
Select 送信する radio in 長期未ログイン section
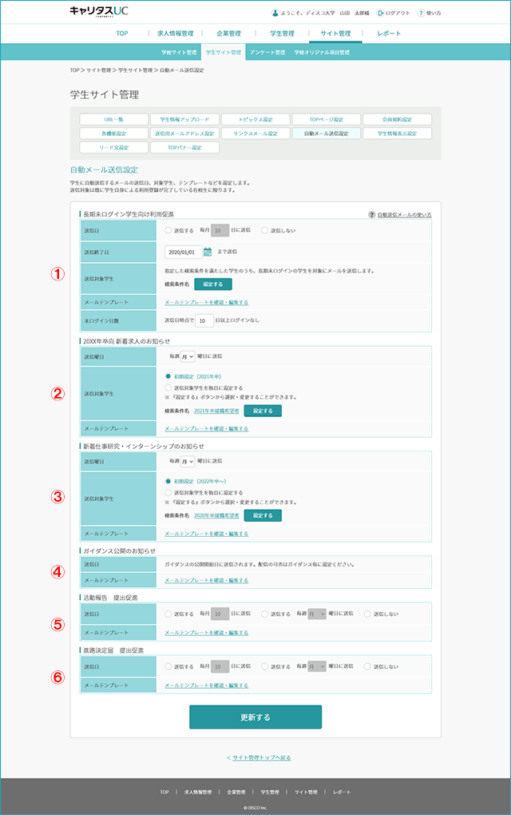[168, 230]
